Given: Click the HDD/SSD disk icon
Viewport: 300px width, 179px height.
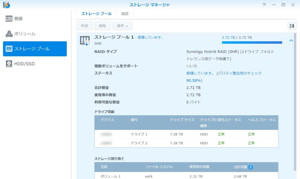Looking at the screenshot, I should (x=9, y=64).
